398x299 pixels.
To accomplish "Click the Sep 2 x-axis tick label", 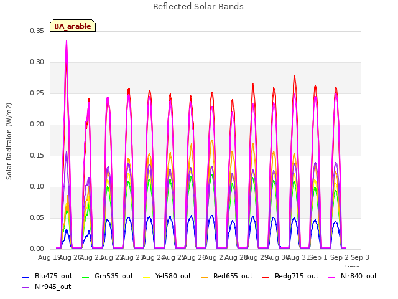I will click(x=340, y=257).
